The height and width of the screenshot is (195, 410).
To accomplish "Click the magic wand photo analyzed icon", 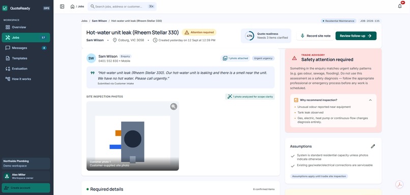I will [x=229, y=97].
